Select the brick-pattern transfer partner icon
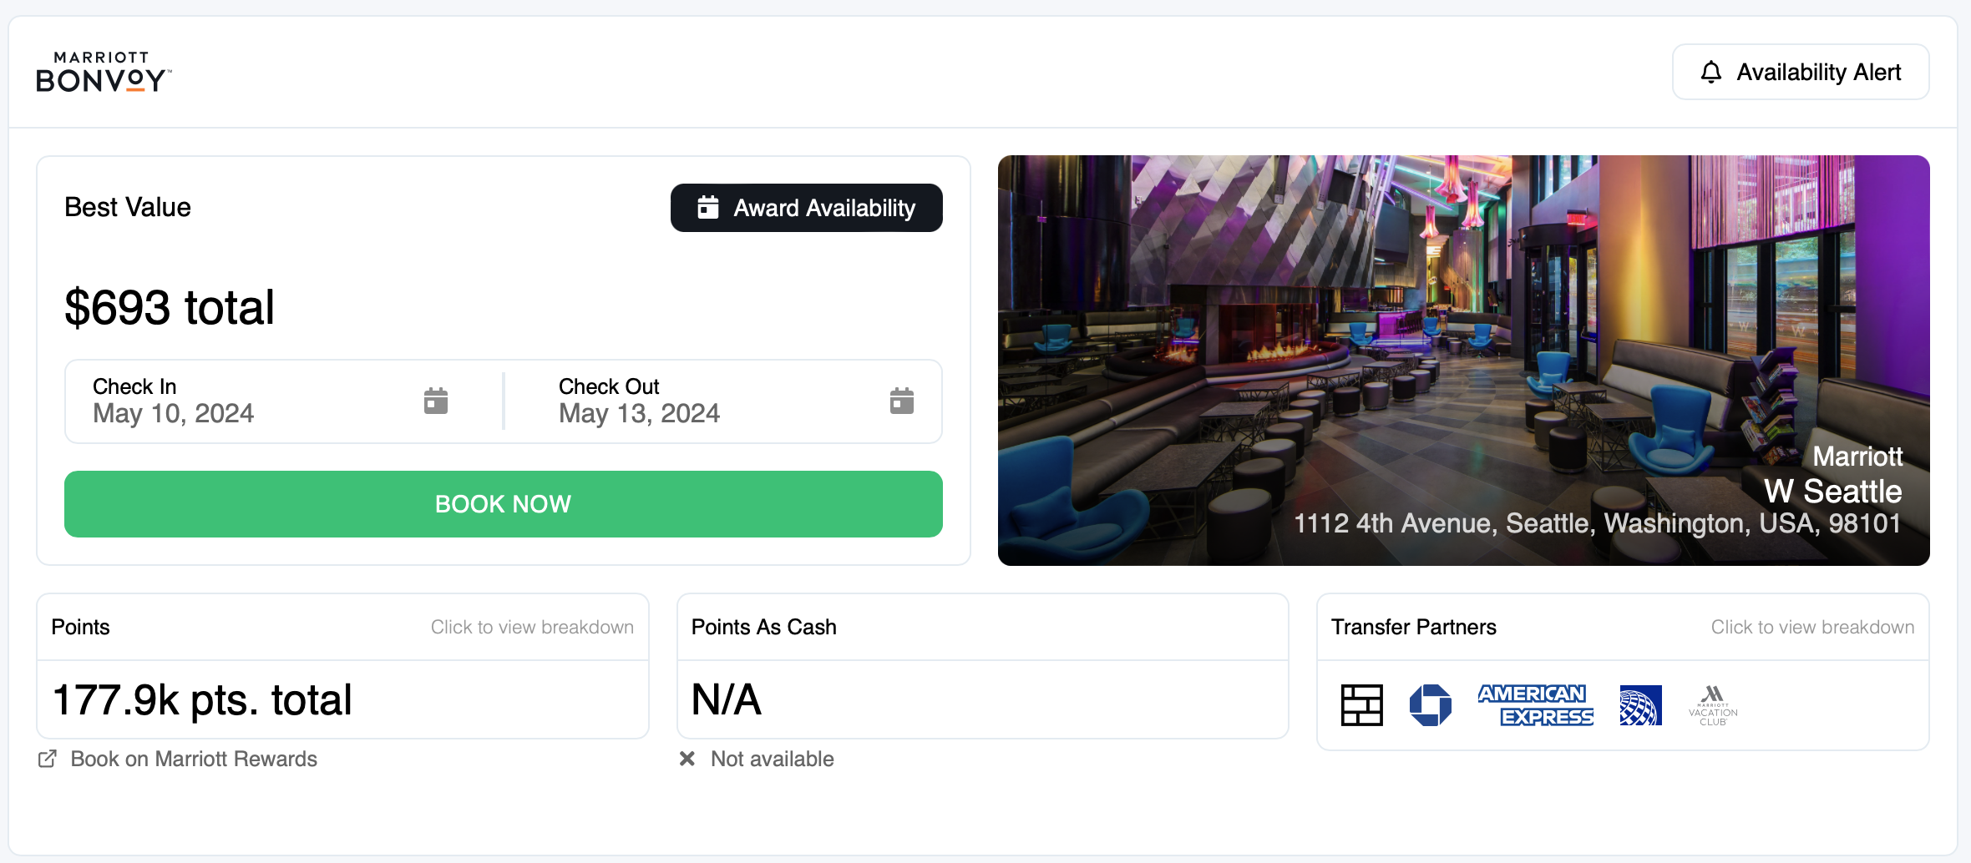The width and height of the screenshot is (1971, 863). 1361,705
